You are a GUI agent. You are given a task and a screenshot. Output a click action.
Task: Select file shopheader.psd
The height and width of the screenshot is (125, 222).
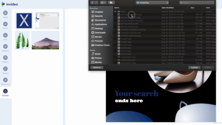(165, 60)
